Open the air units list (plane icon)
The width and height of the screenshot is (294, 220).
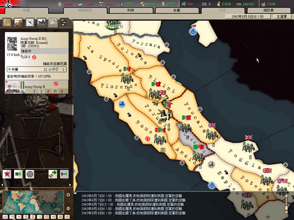30,22
